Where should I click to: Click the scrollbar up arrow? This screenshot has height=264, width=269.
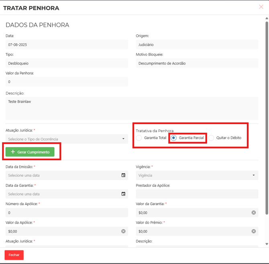tap(267, 17)
